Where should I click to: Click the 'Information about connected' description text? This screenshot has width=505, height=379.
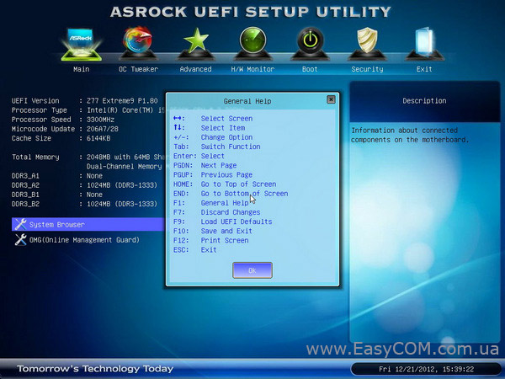pos(404,131)
